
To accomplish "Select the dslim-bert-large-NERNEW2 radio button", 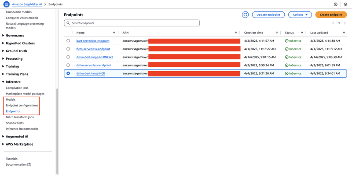I will (x=68, y=57).
